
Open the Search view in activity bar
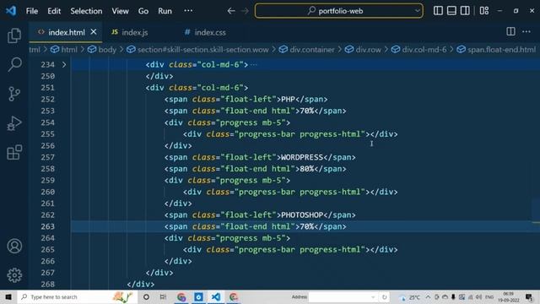point(14,64)
